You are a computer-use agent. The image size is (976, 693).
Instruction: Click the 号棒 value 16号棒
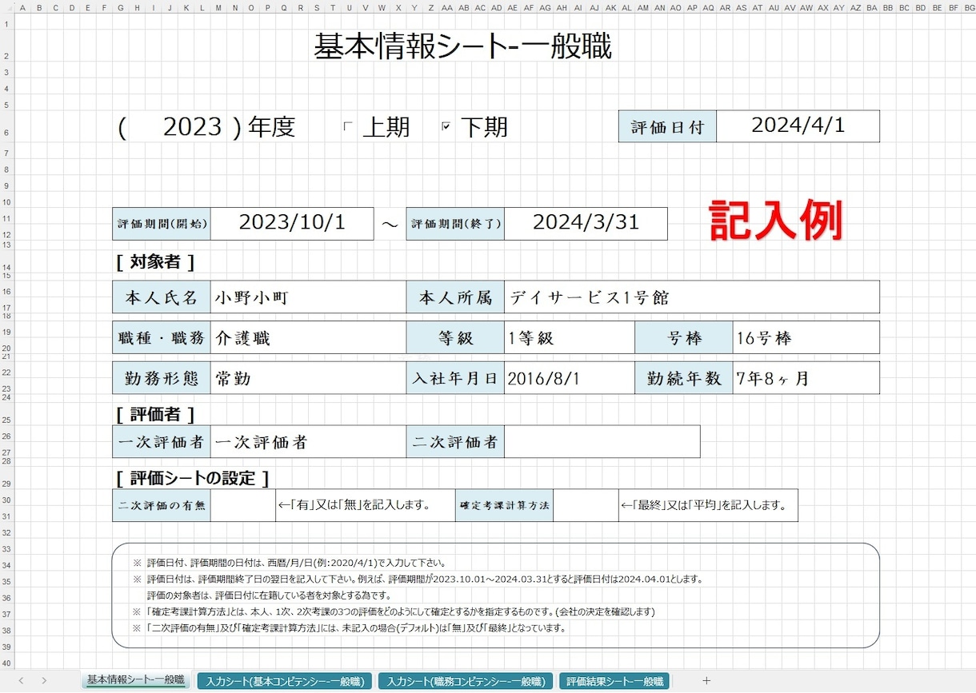point(806,337)
